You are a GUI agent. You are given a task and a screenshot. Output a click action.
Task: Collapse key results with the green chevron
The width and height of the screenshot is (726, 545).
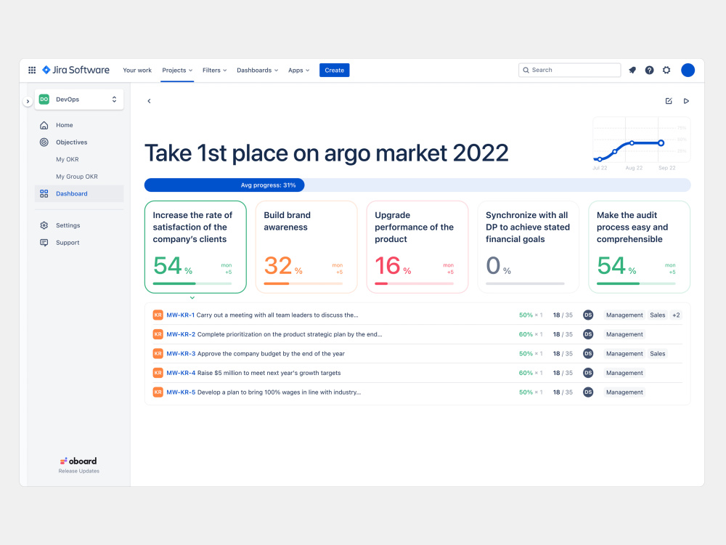pos(192,297)
